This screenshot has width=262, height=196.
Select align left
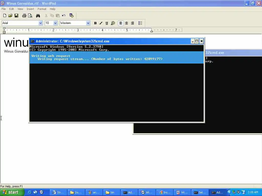(x=121, y=23)
